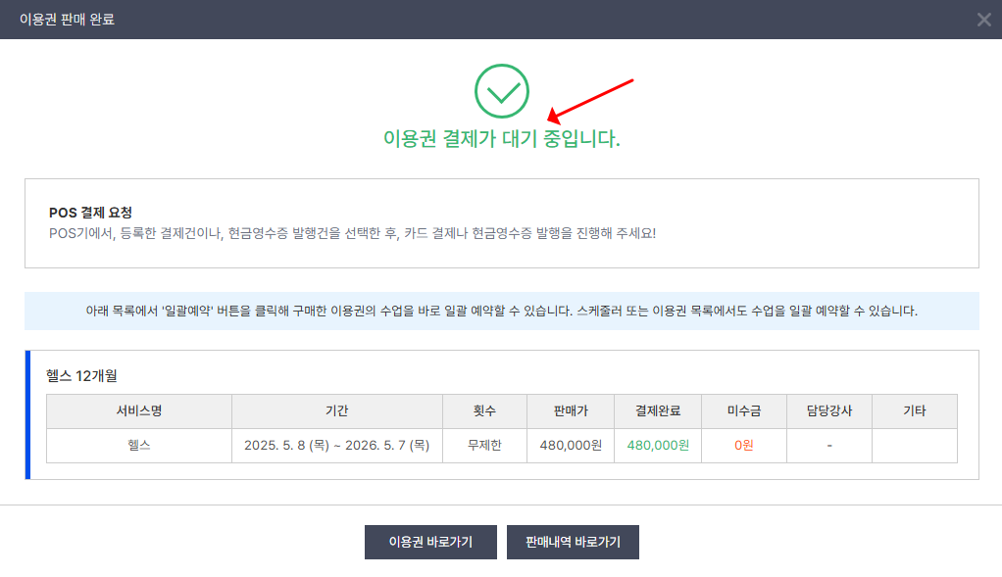Click the 서비스명 column header
This screenshot has height=577, width=1002.
tap(139, 411)
